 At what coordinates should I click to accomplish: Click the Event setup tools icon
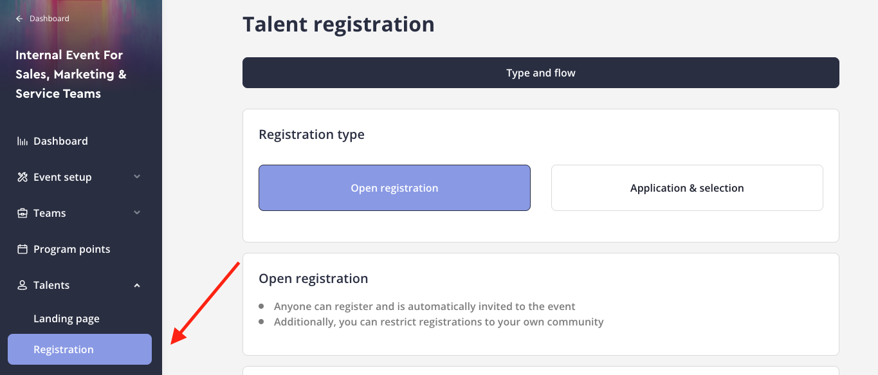coord(23,177)
